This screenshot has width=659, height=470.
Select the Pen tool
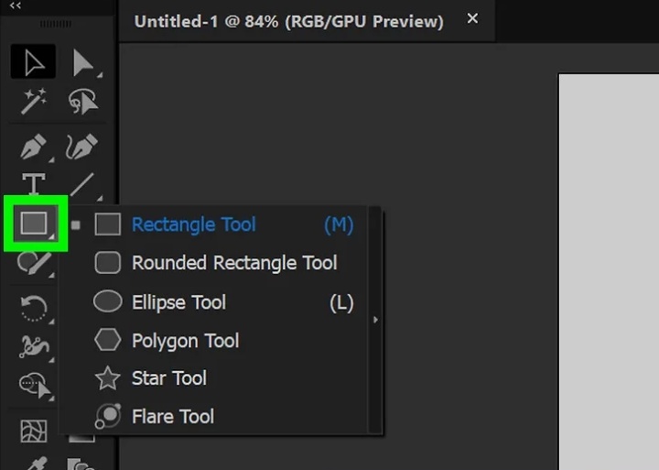tap(34, 147)
